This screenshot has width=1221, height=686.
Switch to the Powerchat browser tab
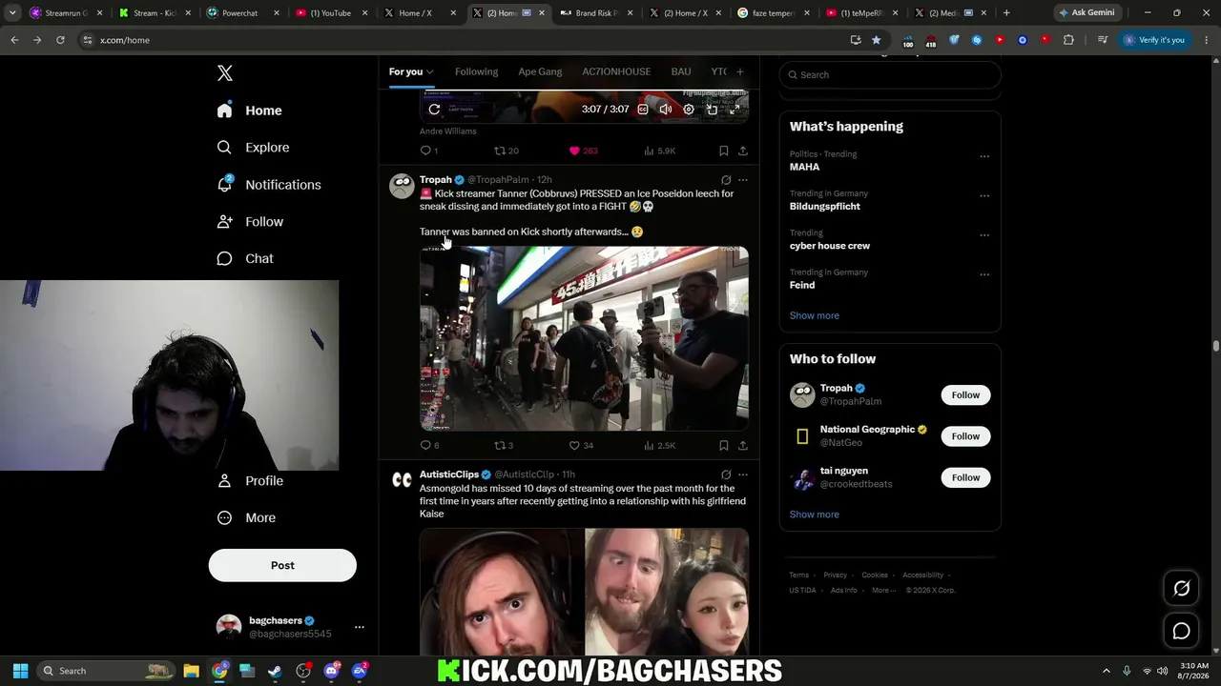pos(240,13)
